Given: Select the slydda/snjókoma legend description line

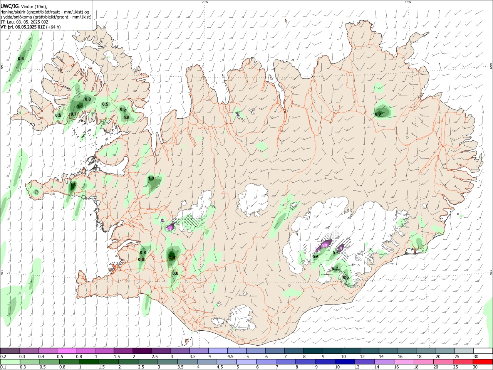Looking at the screenshot, I should click(46, 17).
